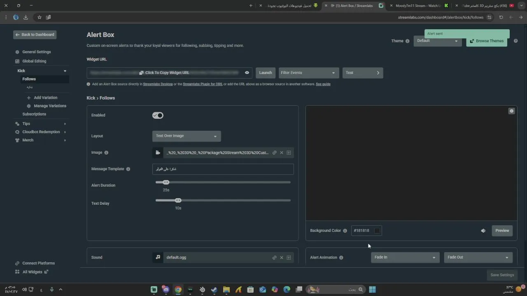The height and width of the screenshot is (296, 527).
Task: Click Back to Dashboard button
Action: point(35,35)
